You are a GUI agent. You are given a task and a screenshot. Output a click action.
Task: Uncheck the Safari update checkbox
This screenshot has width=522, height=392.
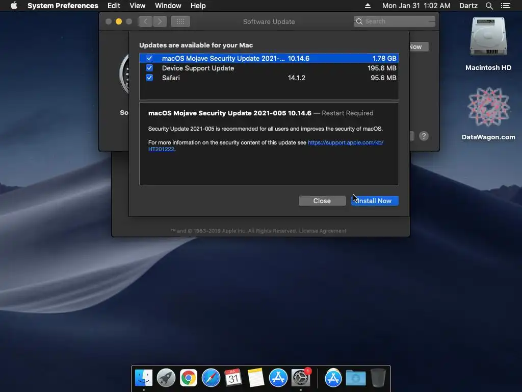click(149, 78)
